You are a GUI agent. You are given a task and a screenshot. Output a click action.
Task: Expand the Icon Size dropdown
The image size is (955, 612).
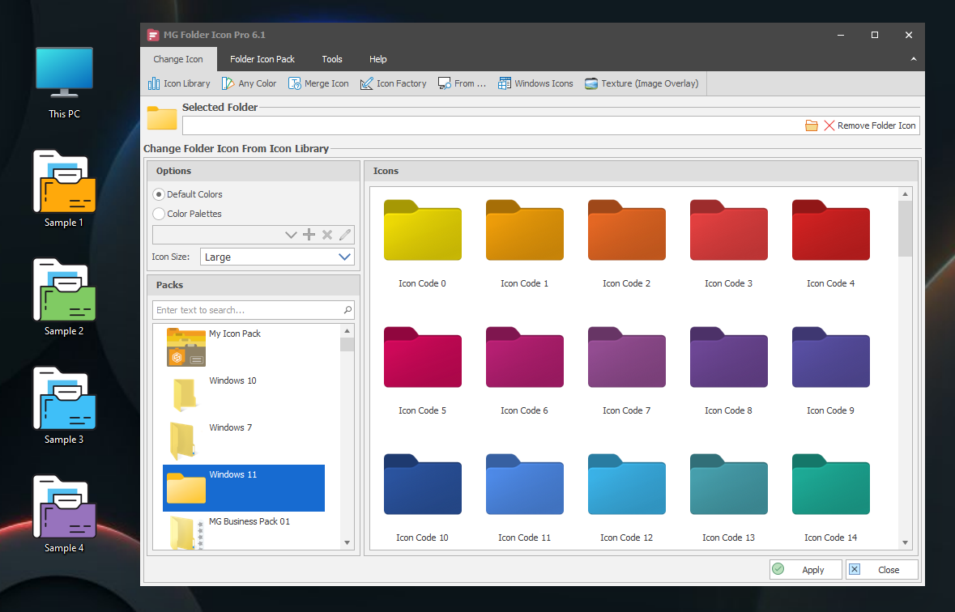pyautogui.click(x=344, y=257)
